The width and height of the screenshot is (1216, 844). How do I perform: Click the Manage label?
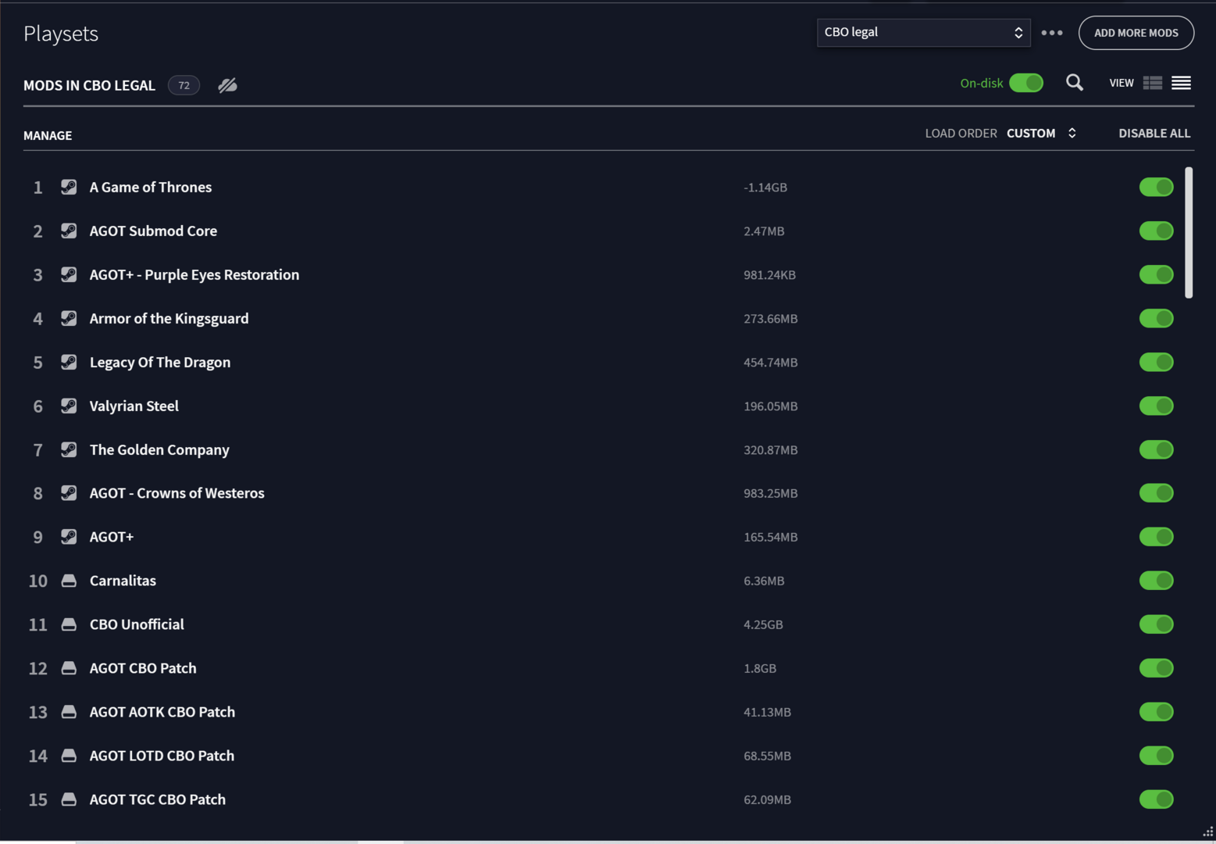click(x=48, y=135)
